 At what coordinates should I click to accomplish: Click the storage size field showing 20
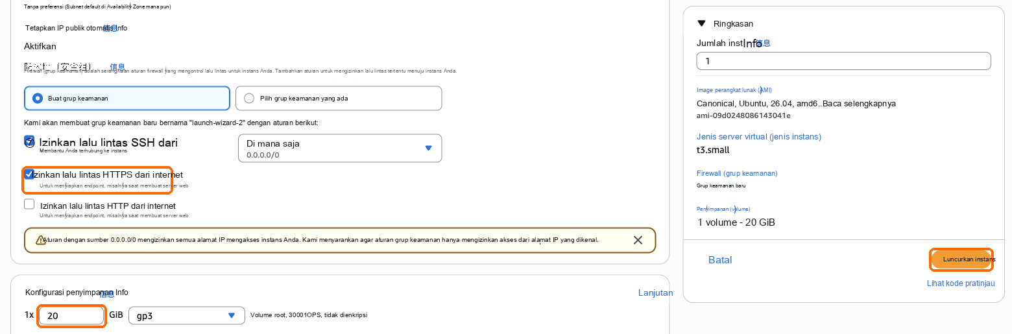click(x=71, y=316)
